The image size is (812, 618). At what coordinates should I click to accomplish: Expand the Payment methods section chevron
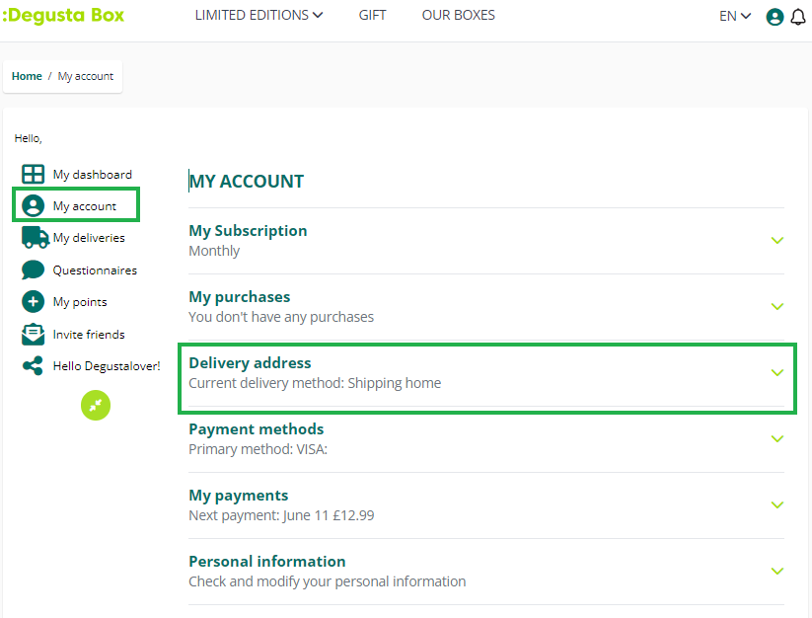(777, 439)
